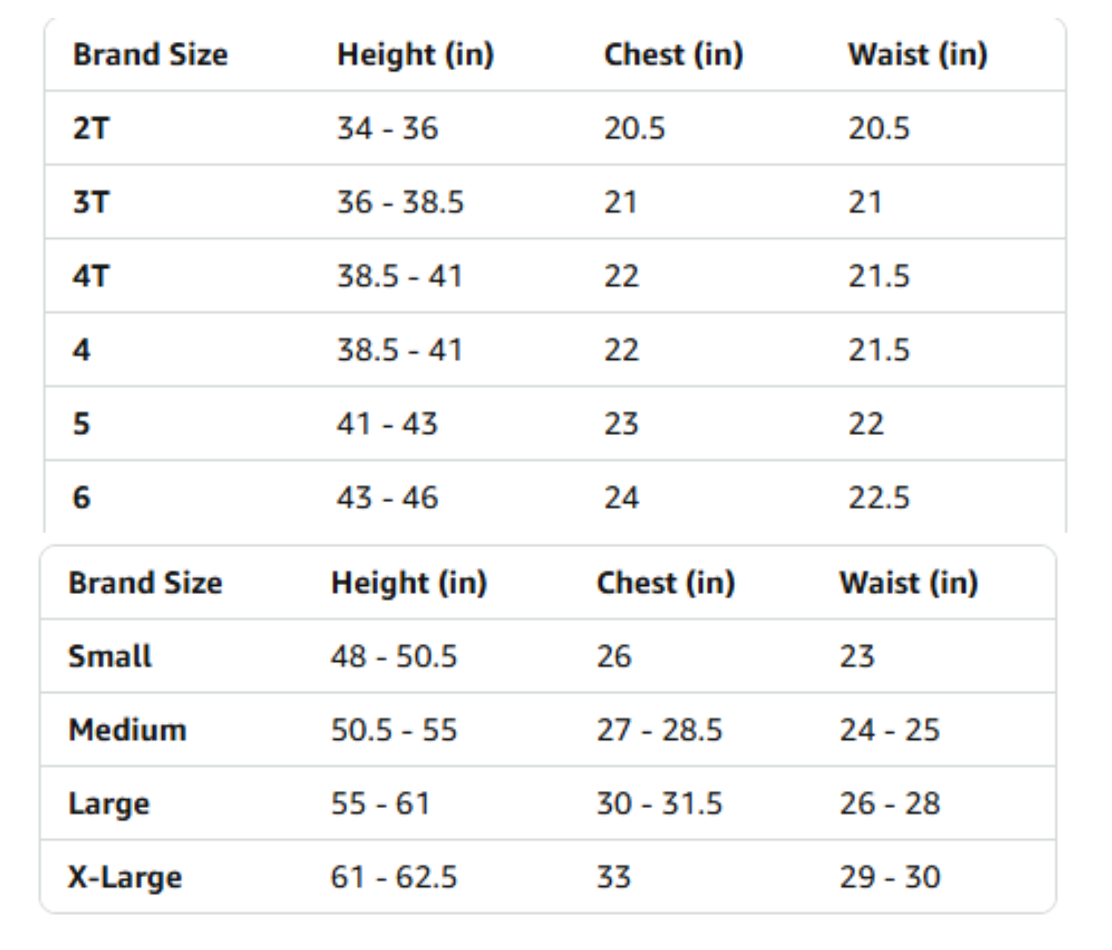
Task: Click the X-Large brand size label
Action: pyautogui.click(x=125, y=877)
